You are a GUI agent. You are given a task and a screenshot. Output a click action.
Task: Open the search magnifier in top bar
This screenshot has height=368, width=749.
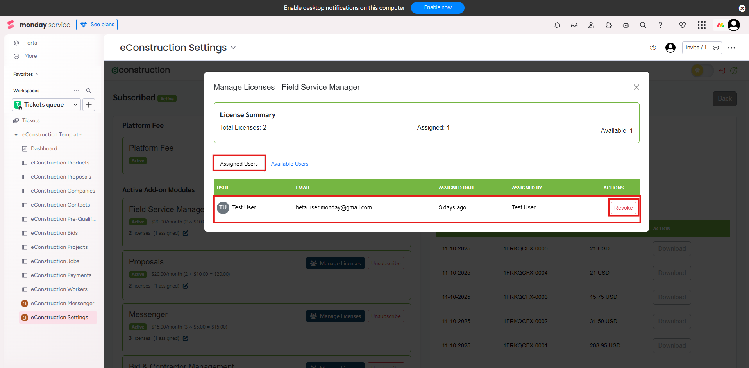[643, 25]
